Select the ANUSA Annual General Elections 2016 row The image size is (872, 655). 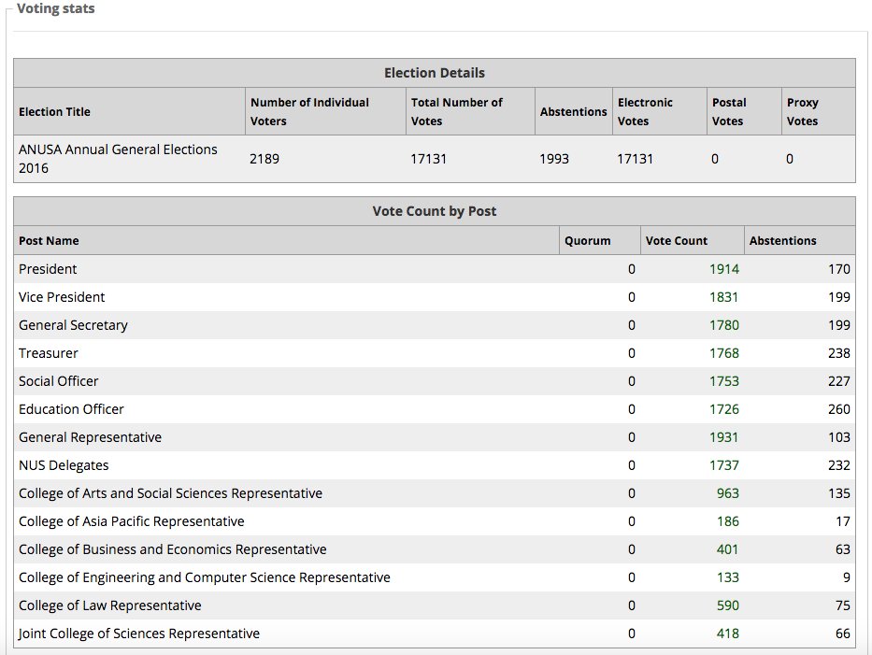(435, 159)
